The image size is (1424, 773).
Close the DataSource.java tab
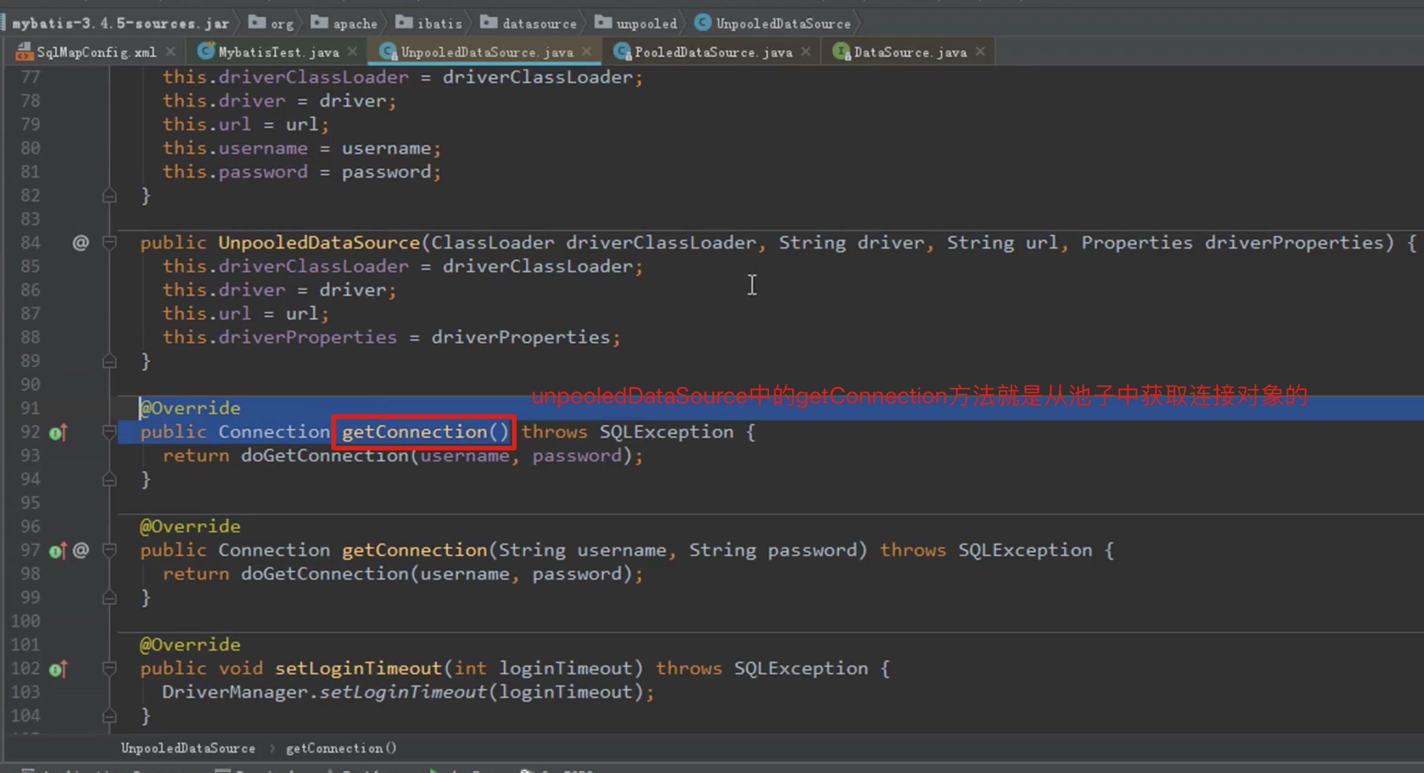[x=980, y=52]
